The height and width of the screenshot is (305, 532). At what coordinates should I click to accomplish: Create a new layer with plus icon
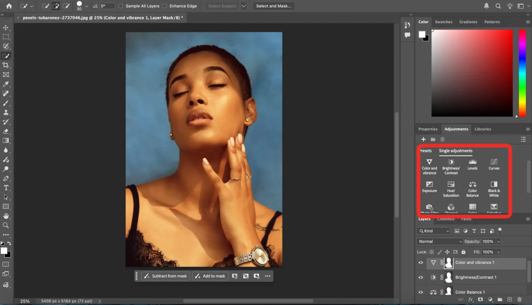point(510,300)
